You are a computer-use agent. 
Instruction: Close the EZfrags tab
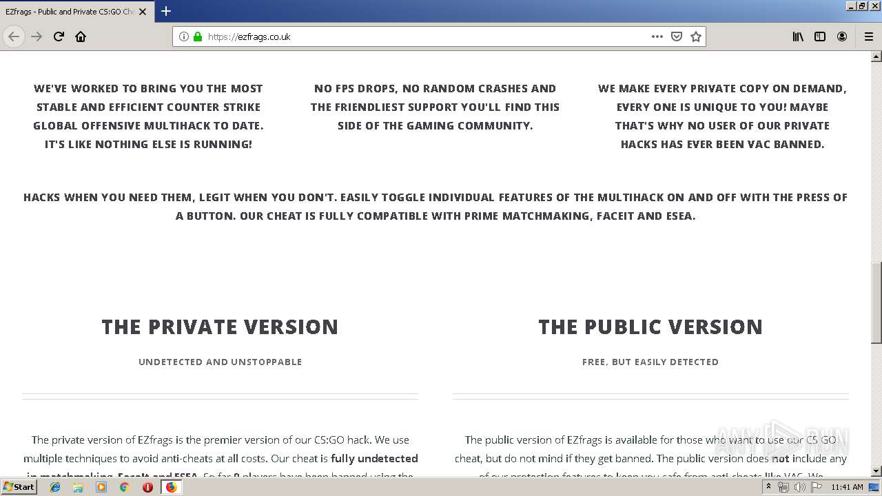click(x=143, y=12)
